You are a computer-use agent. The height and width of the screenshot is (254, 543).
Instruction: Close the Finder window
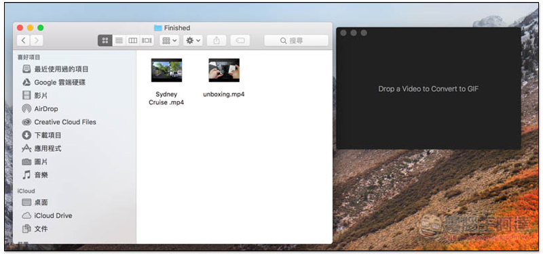[x=20, y=28]
